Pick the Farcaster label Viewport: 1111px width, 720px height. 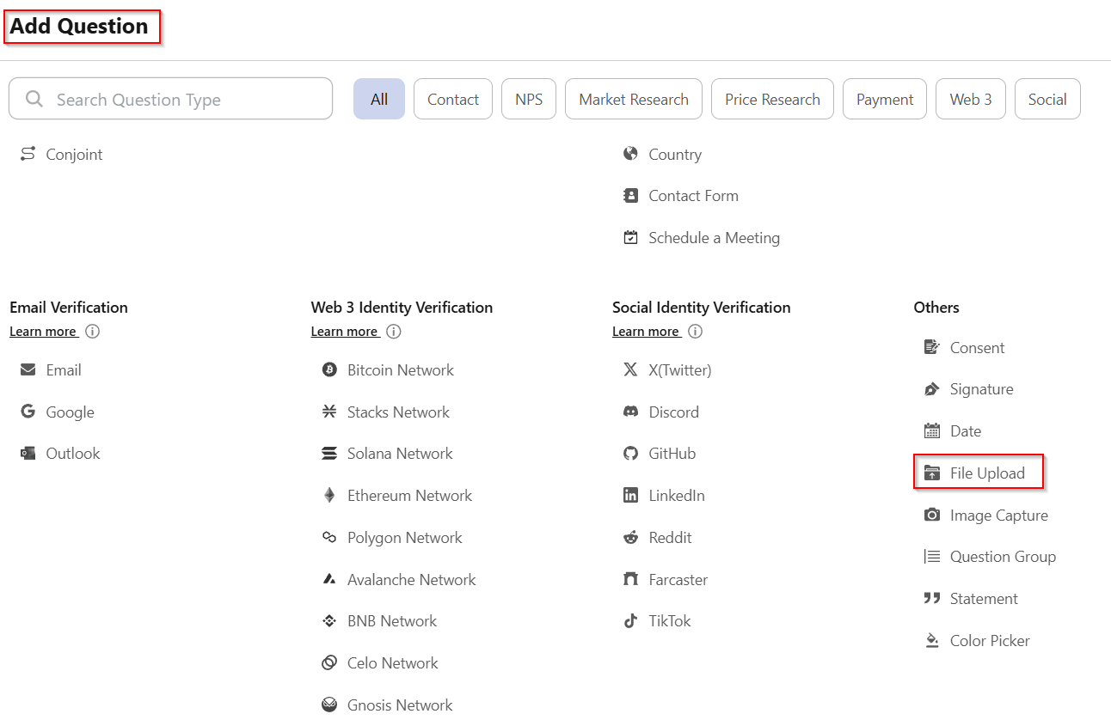[x=678, y=580]
